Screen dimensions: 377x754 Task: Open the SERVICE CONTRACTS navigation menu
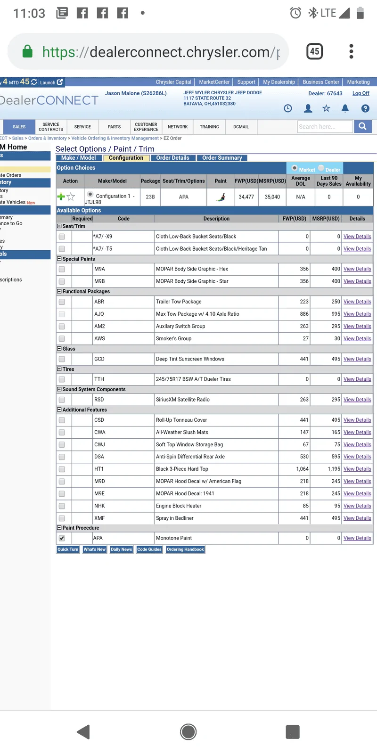click(x=51, y=127)
